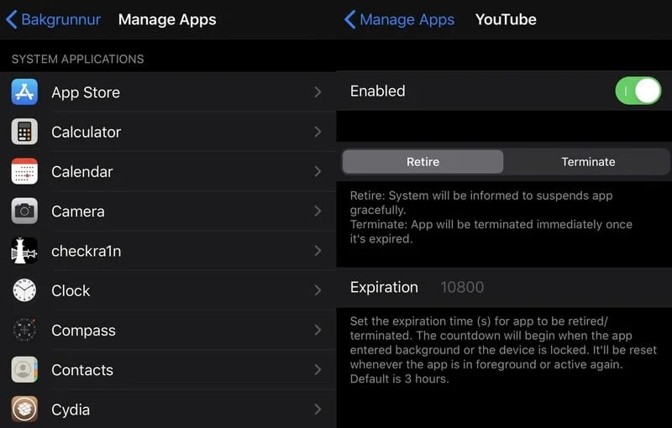Tap the Enabled label
The width and height of the screenshot is (672, 428).
377,91
